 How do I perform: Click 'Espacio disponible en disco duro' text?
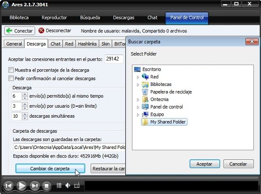pos(65,156)
